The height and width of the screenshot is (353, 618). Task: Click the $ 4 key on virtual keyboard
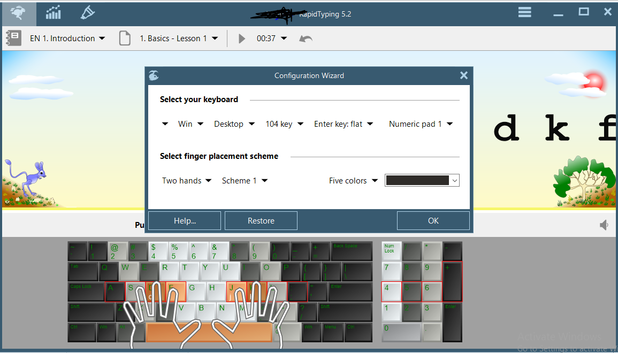(x=158, y=251)
